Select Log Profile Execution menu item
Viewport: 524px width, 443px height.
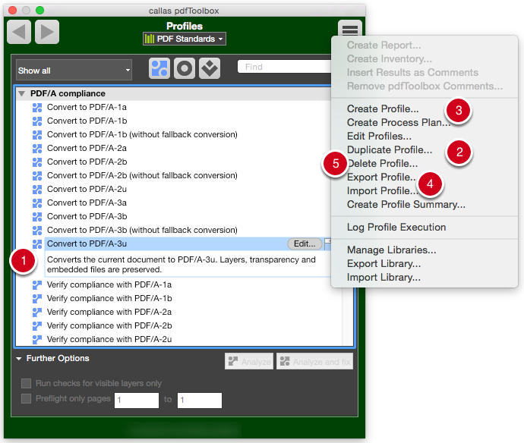396,227
